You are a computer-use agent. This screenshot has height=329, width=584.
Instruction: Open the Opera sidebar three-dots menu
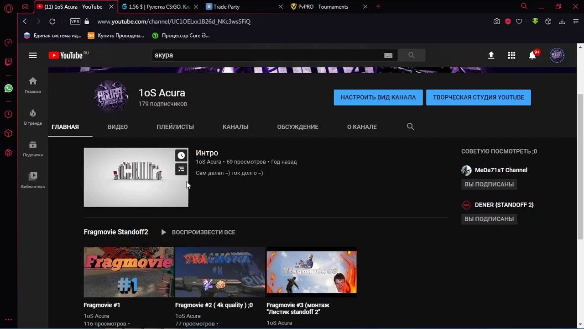[8, 320]
